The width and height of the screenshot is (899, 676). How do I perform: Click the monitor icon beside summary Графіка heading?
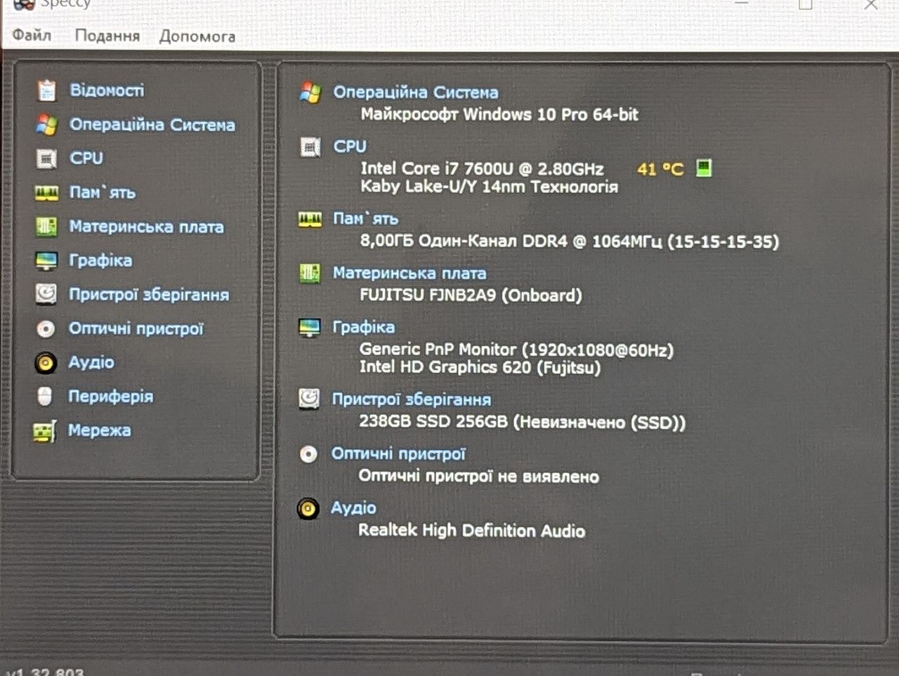(309, 328)
